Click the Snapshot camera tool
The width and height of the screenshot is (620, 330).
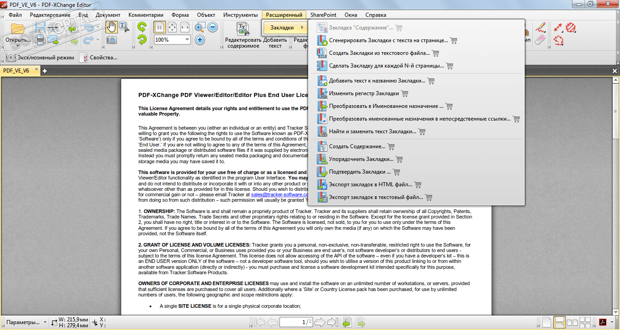point(112,40)
